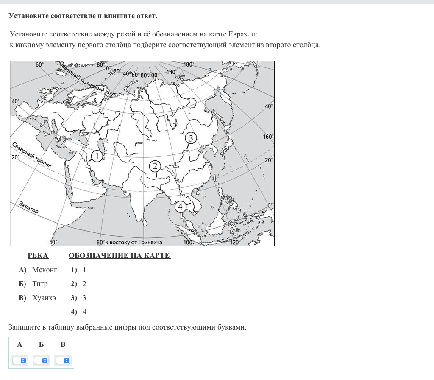The image size is (434, 380).
Task: Click the table header letter А
Action: click(x=19, y=344)
